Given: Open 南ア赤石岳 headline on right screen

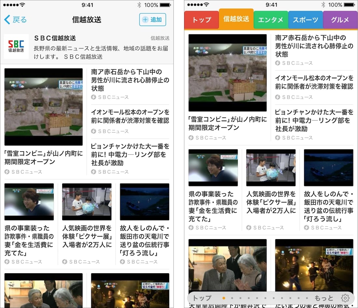Looking at the screenshot, I should [314, 46].
